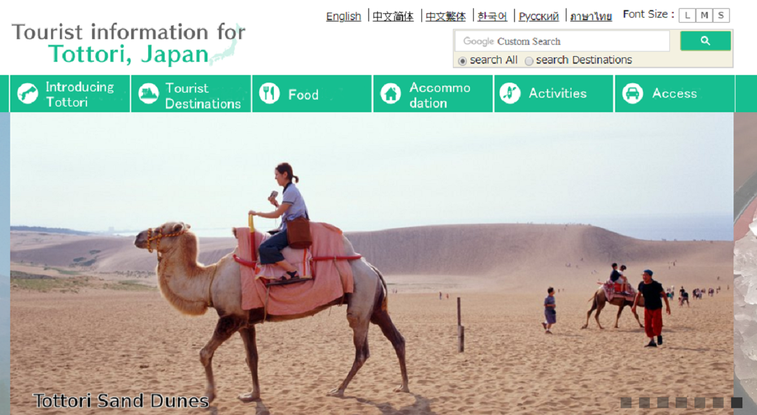Viewport: 757px width, 415px height.
Task: Click the Tottori, Japan site logo
Action: 129,44
